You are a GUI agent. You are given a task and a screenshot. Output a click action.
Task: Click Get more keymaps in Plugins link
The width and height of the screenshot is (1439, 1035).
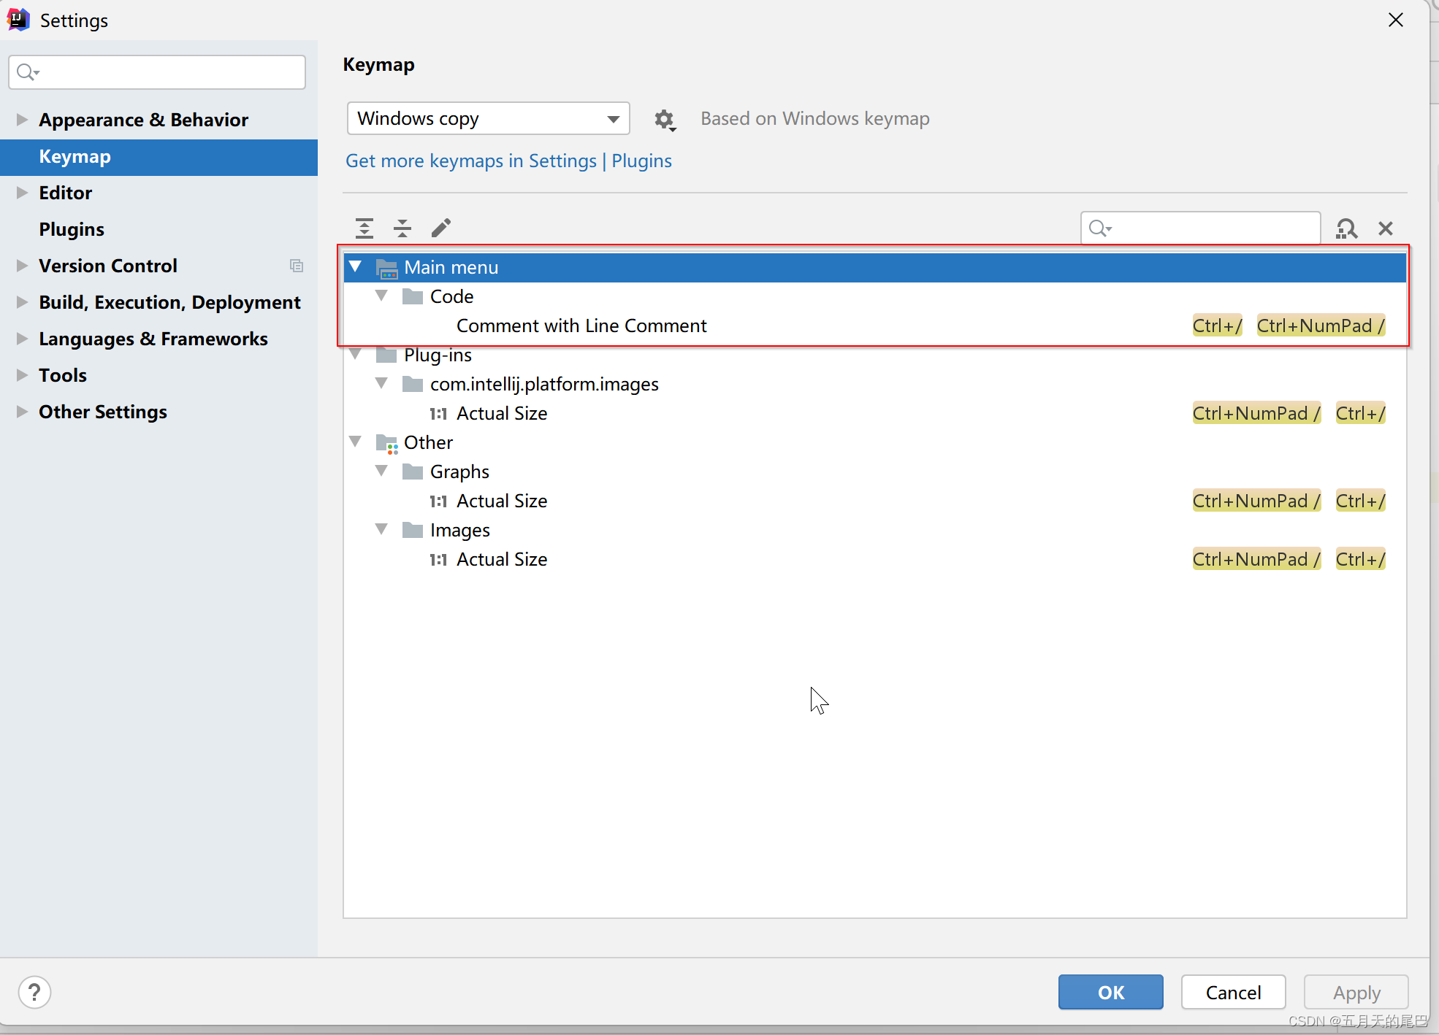point(509,161)
